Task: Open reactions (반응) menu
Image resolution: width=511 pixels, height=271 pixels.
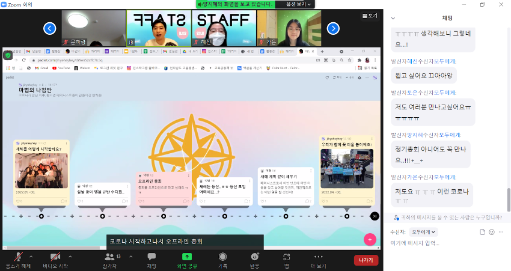Action: tap(254, 260)
